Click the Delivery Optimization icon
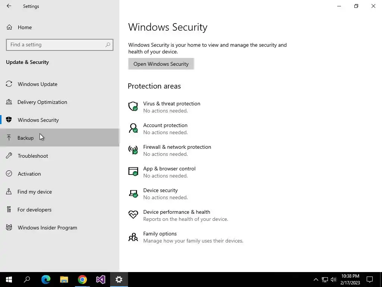This screenshot has width=382, height=287. pos(9,102)
